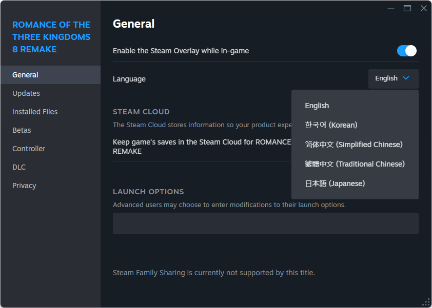Close the properties window
This screenshot has width=432, height=308.
coord(423,8)
